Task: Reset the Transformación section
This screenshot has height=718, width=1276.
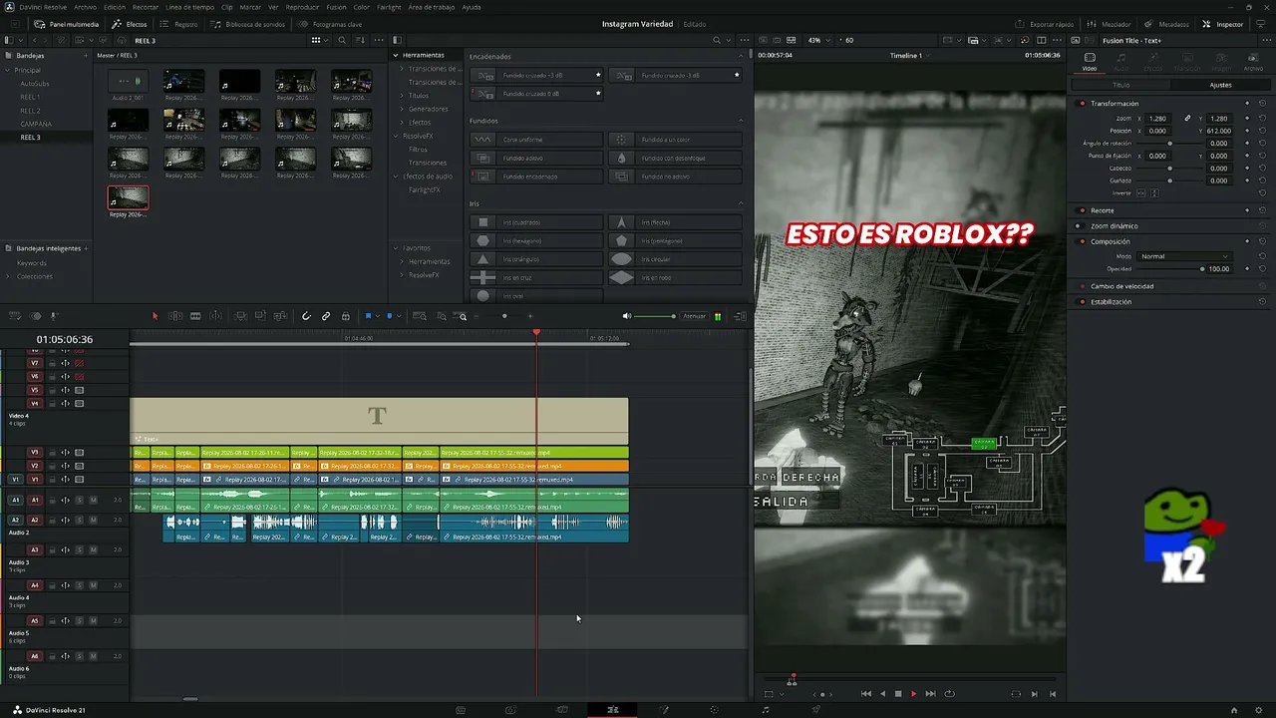Action: click(1263, 103)
